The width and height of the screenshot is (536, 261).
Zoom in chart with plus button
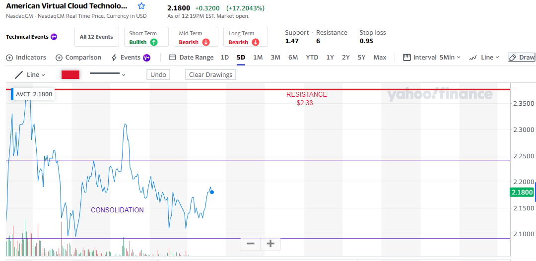pos(270,244)
